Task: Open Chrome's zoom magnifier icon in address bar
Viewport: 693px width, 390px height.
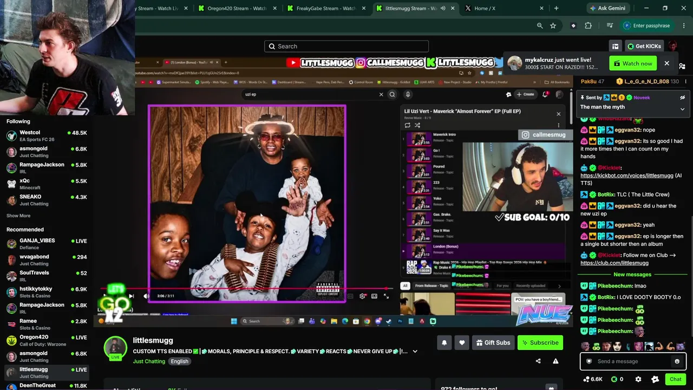Action: (540, 25)
